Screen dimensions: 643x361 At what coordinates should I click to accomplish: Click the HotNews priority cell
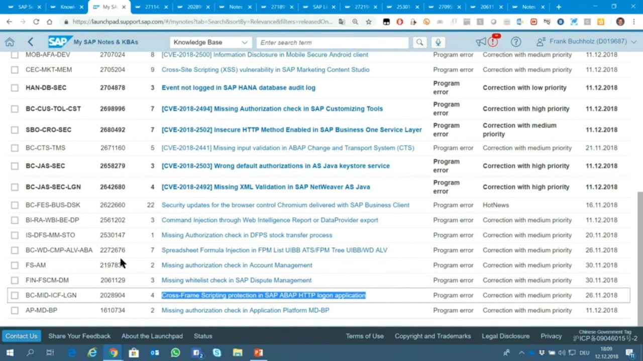(x=496, y=205)
